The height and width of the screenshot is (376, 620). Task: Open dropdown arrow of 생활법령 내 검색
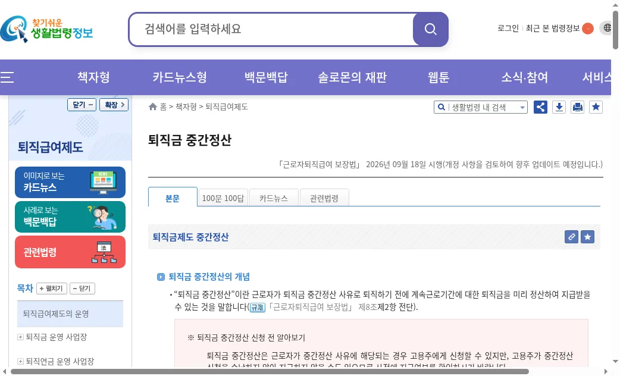point(522,108)
